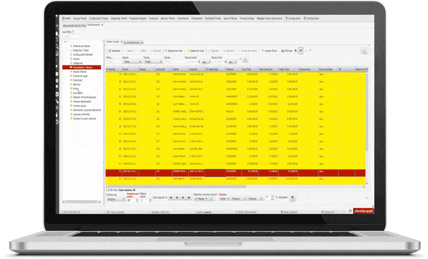This screenshot has width=428, height=259.
Task: Click the Eliminar toolbar button
Action: coord(157,51)
